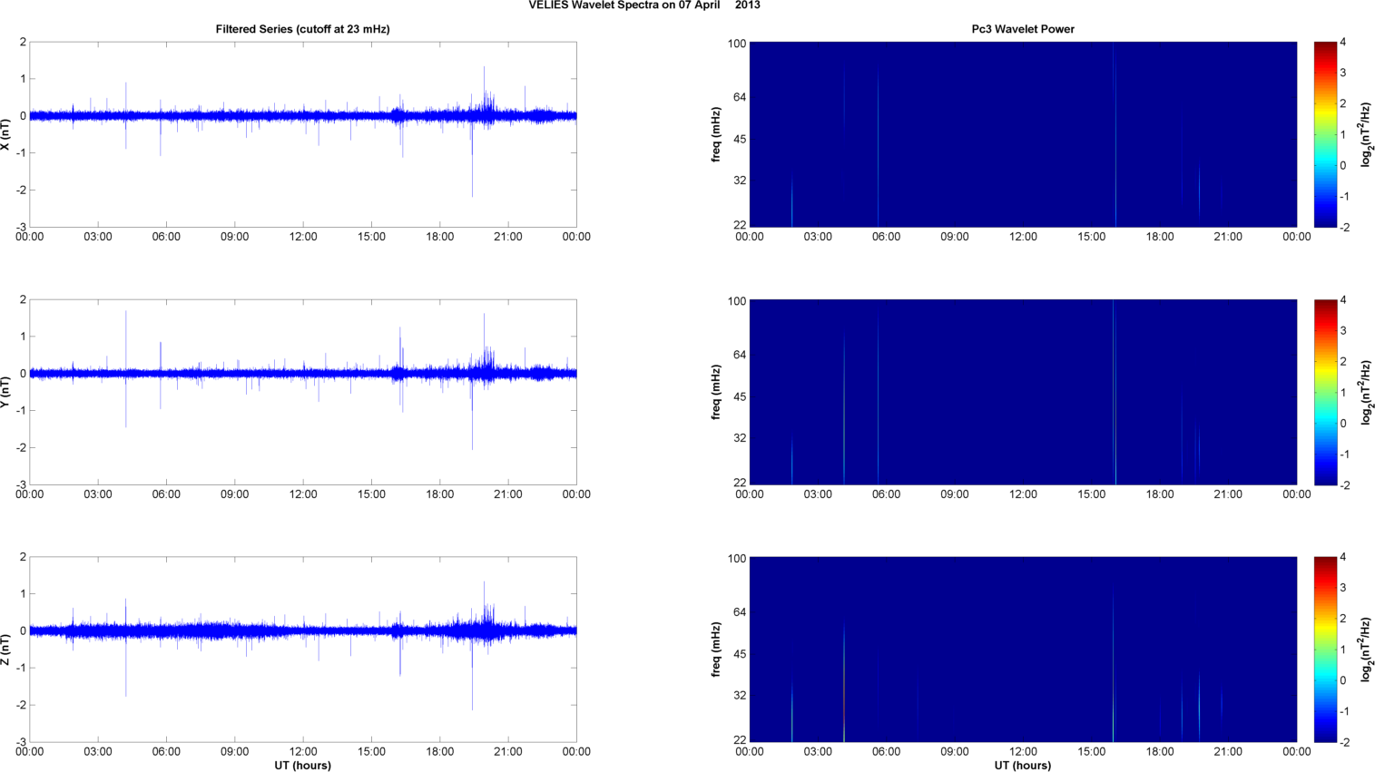
Task: Open the X component filtered series plot
Action: point(303,134)
